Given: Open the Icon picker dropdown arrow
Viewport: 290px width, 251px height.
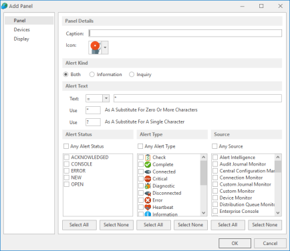Looking at the screenshot, I should 105,47.
